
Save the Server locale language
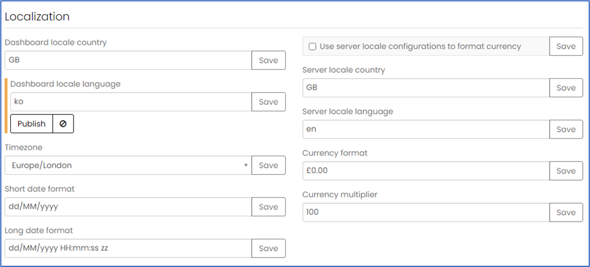[x=566, y=129]
